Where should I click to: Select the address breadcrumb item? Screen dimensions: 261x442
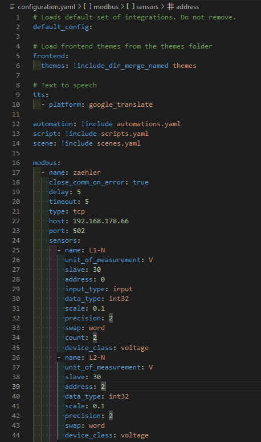[187, 6]
